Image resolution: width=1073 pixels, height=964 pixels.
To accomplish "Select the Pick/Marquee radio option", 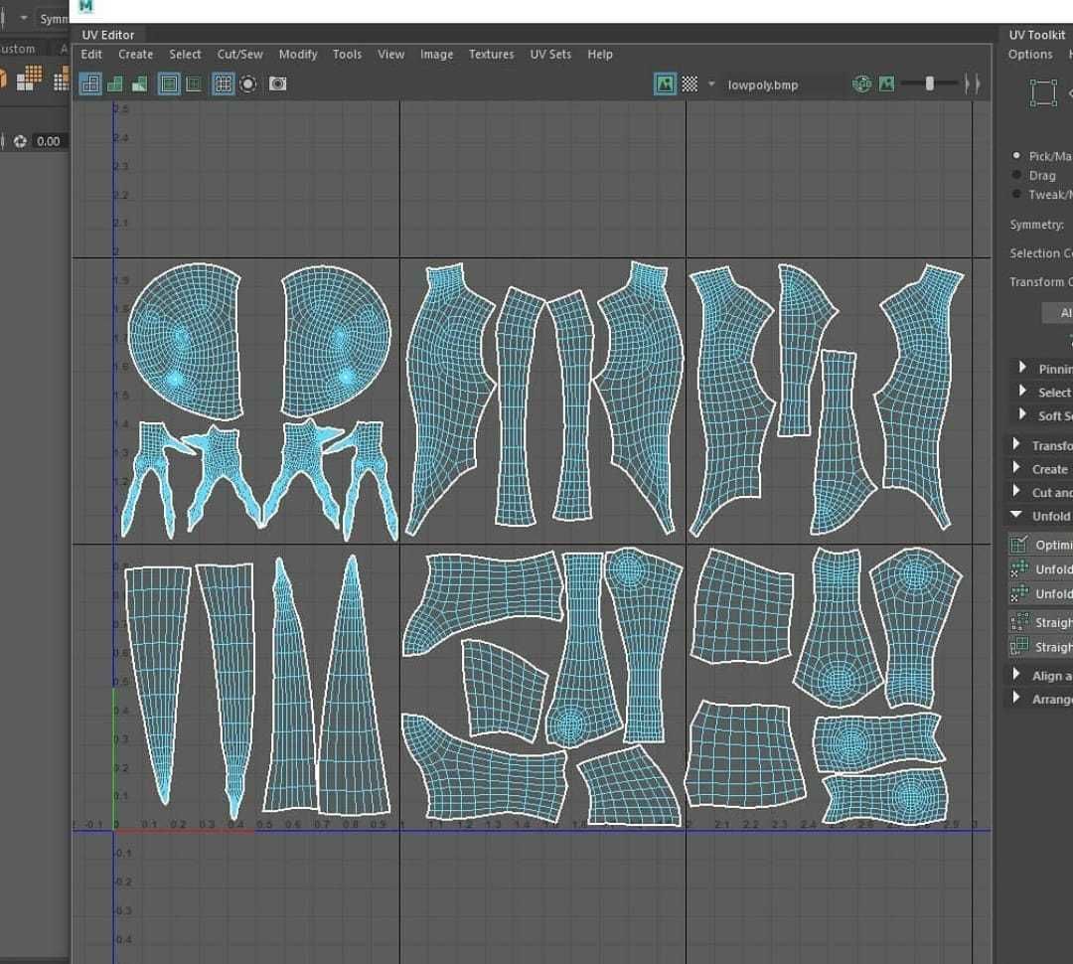I will 1017,156.
